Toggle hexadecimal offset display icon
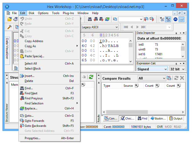 pos(168,19)
